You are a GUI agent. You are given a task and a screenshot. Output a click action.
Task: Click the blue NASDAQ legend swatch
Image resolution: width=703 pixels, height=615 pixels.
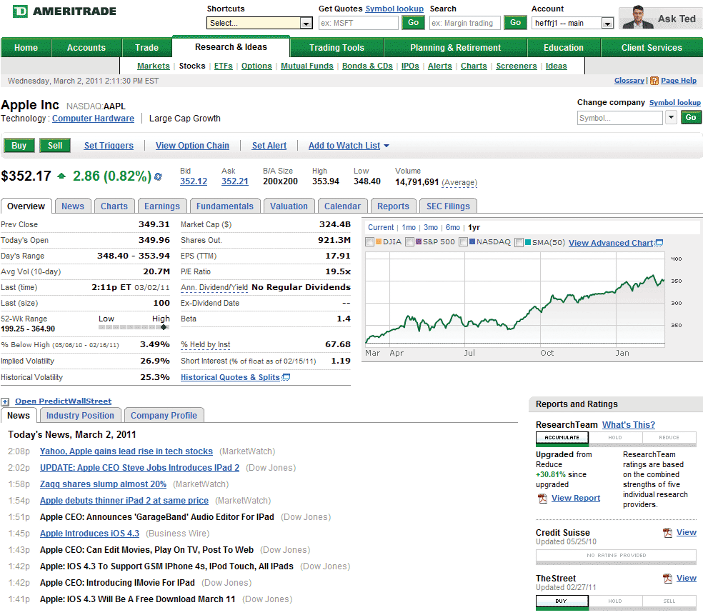point(472,242)
